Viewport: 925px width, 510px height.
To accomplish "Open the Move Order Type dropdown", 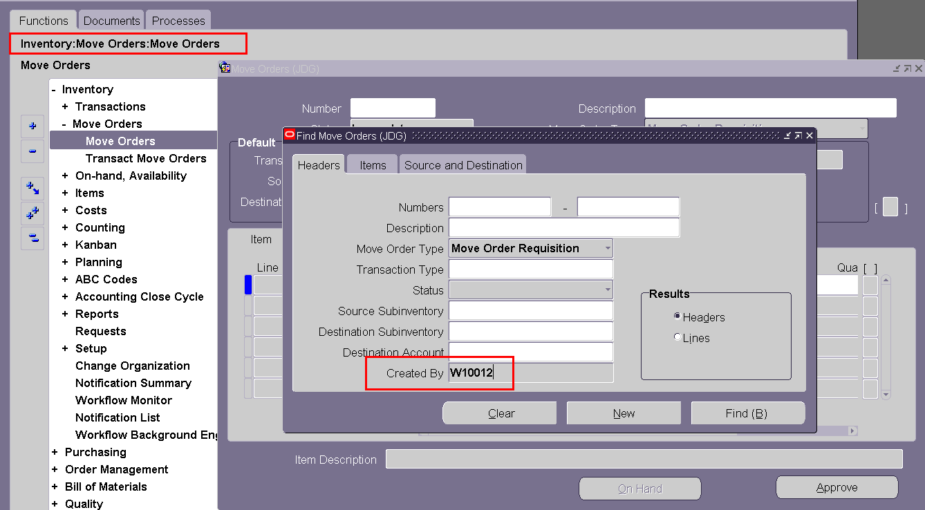I will [606, 248].
